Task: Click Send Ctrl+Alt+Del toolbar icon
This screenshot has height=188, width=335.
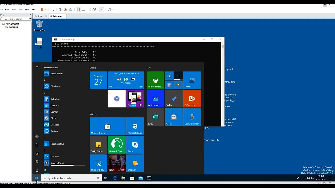Action: pyautogui.click(x=52, y=9)
